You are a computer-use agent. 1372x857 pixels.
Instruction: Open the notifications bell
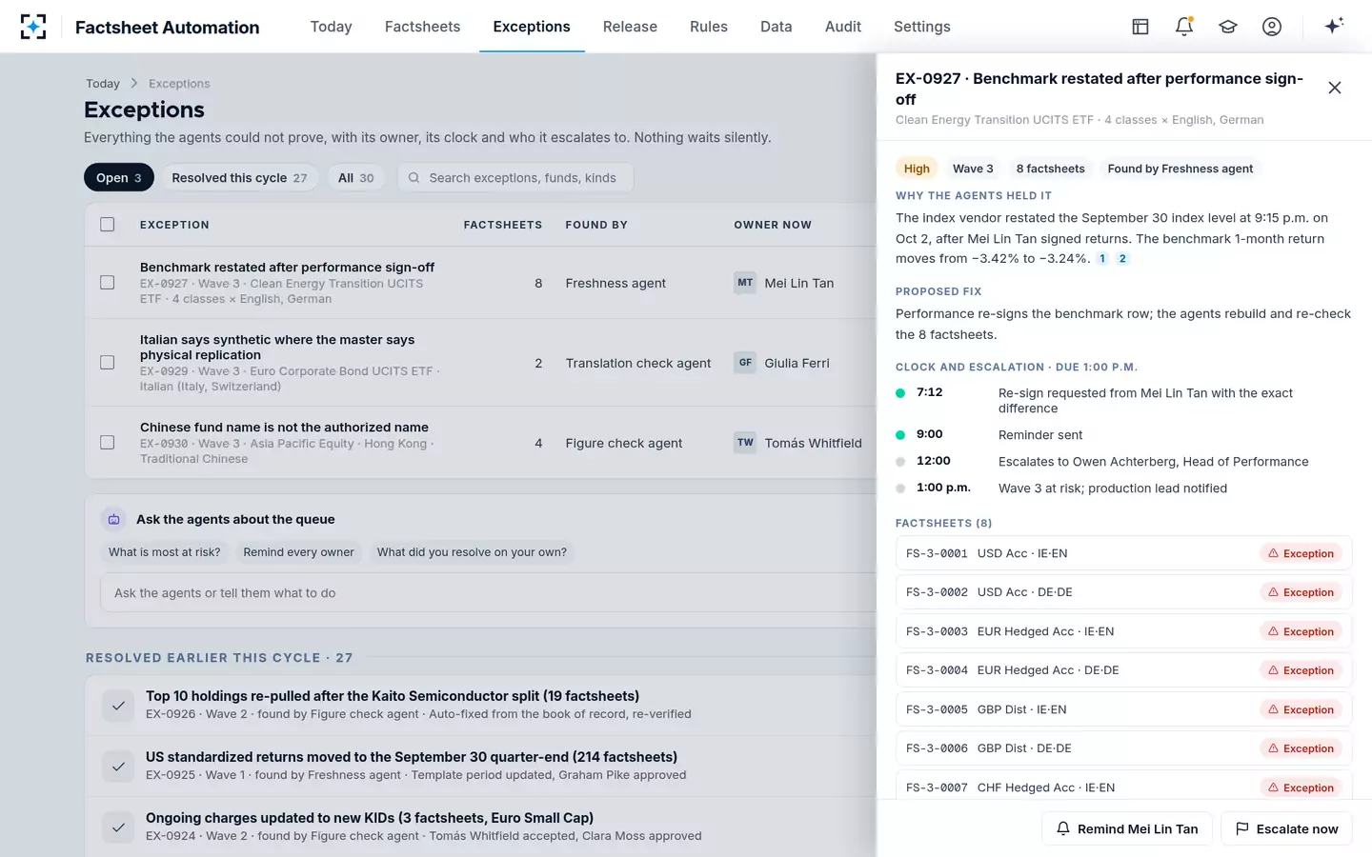(1184, 27)
